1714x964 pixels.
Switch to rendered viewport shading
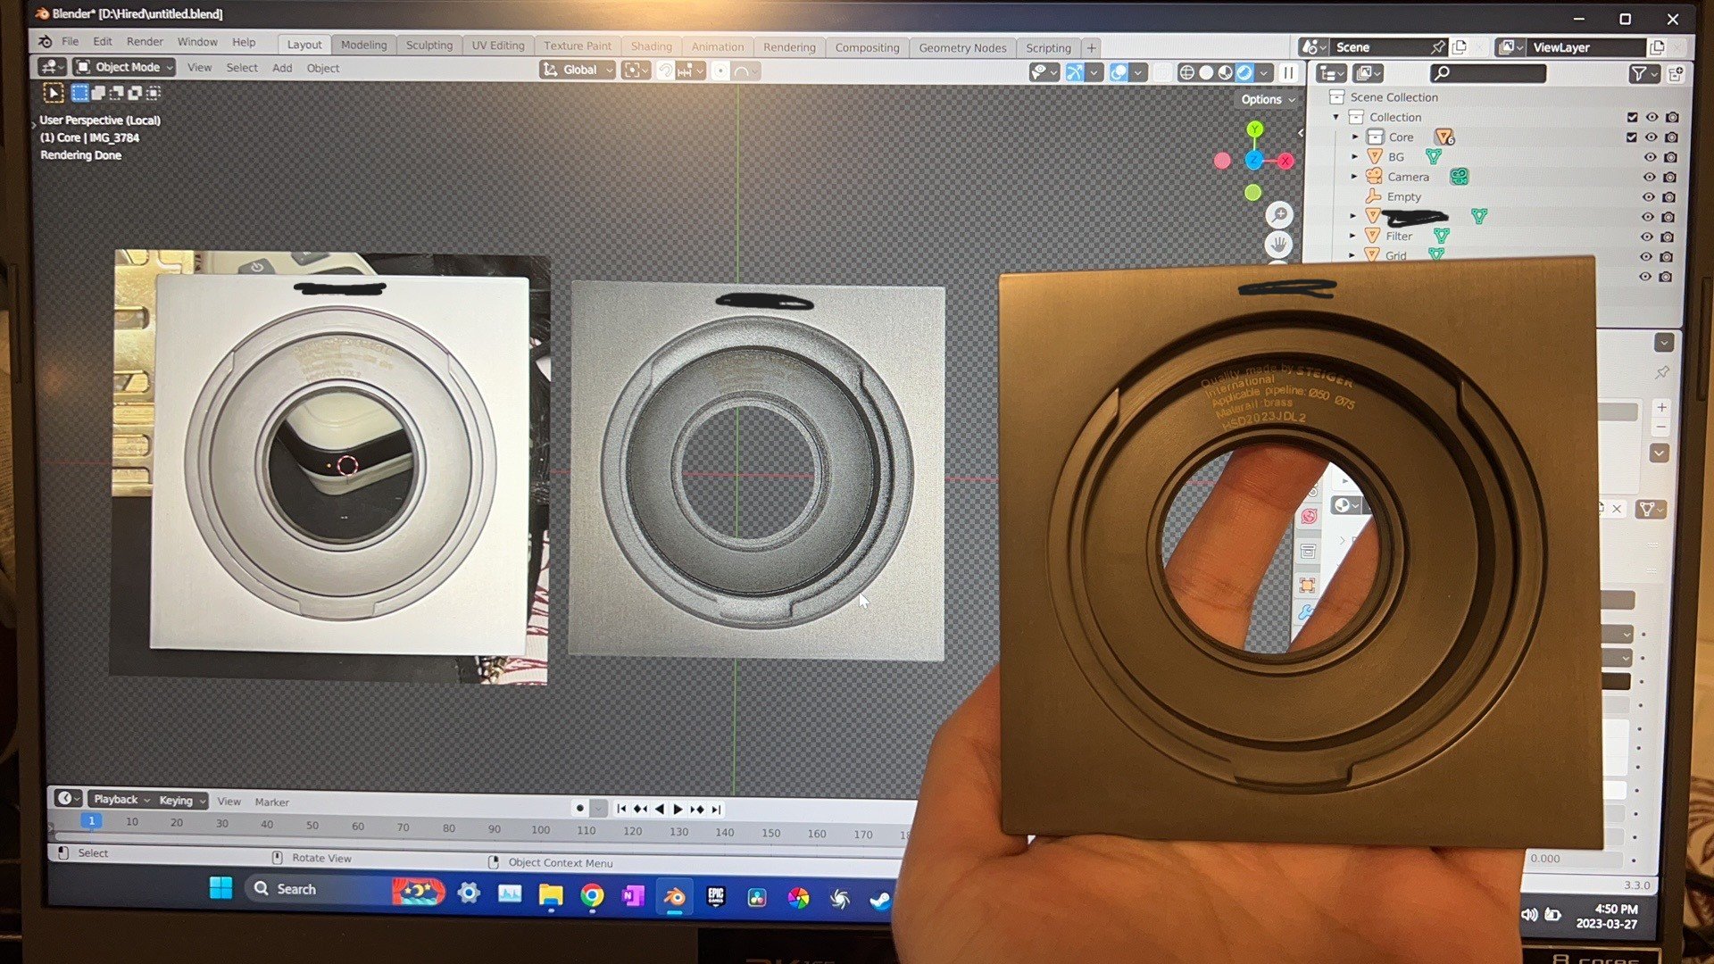pyautogui.click(x=1244, y=72)
